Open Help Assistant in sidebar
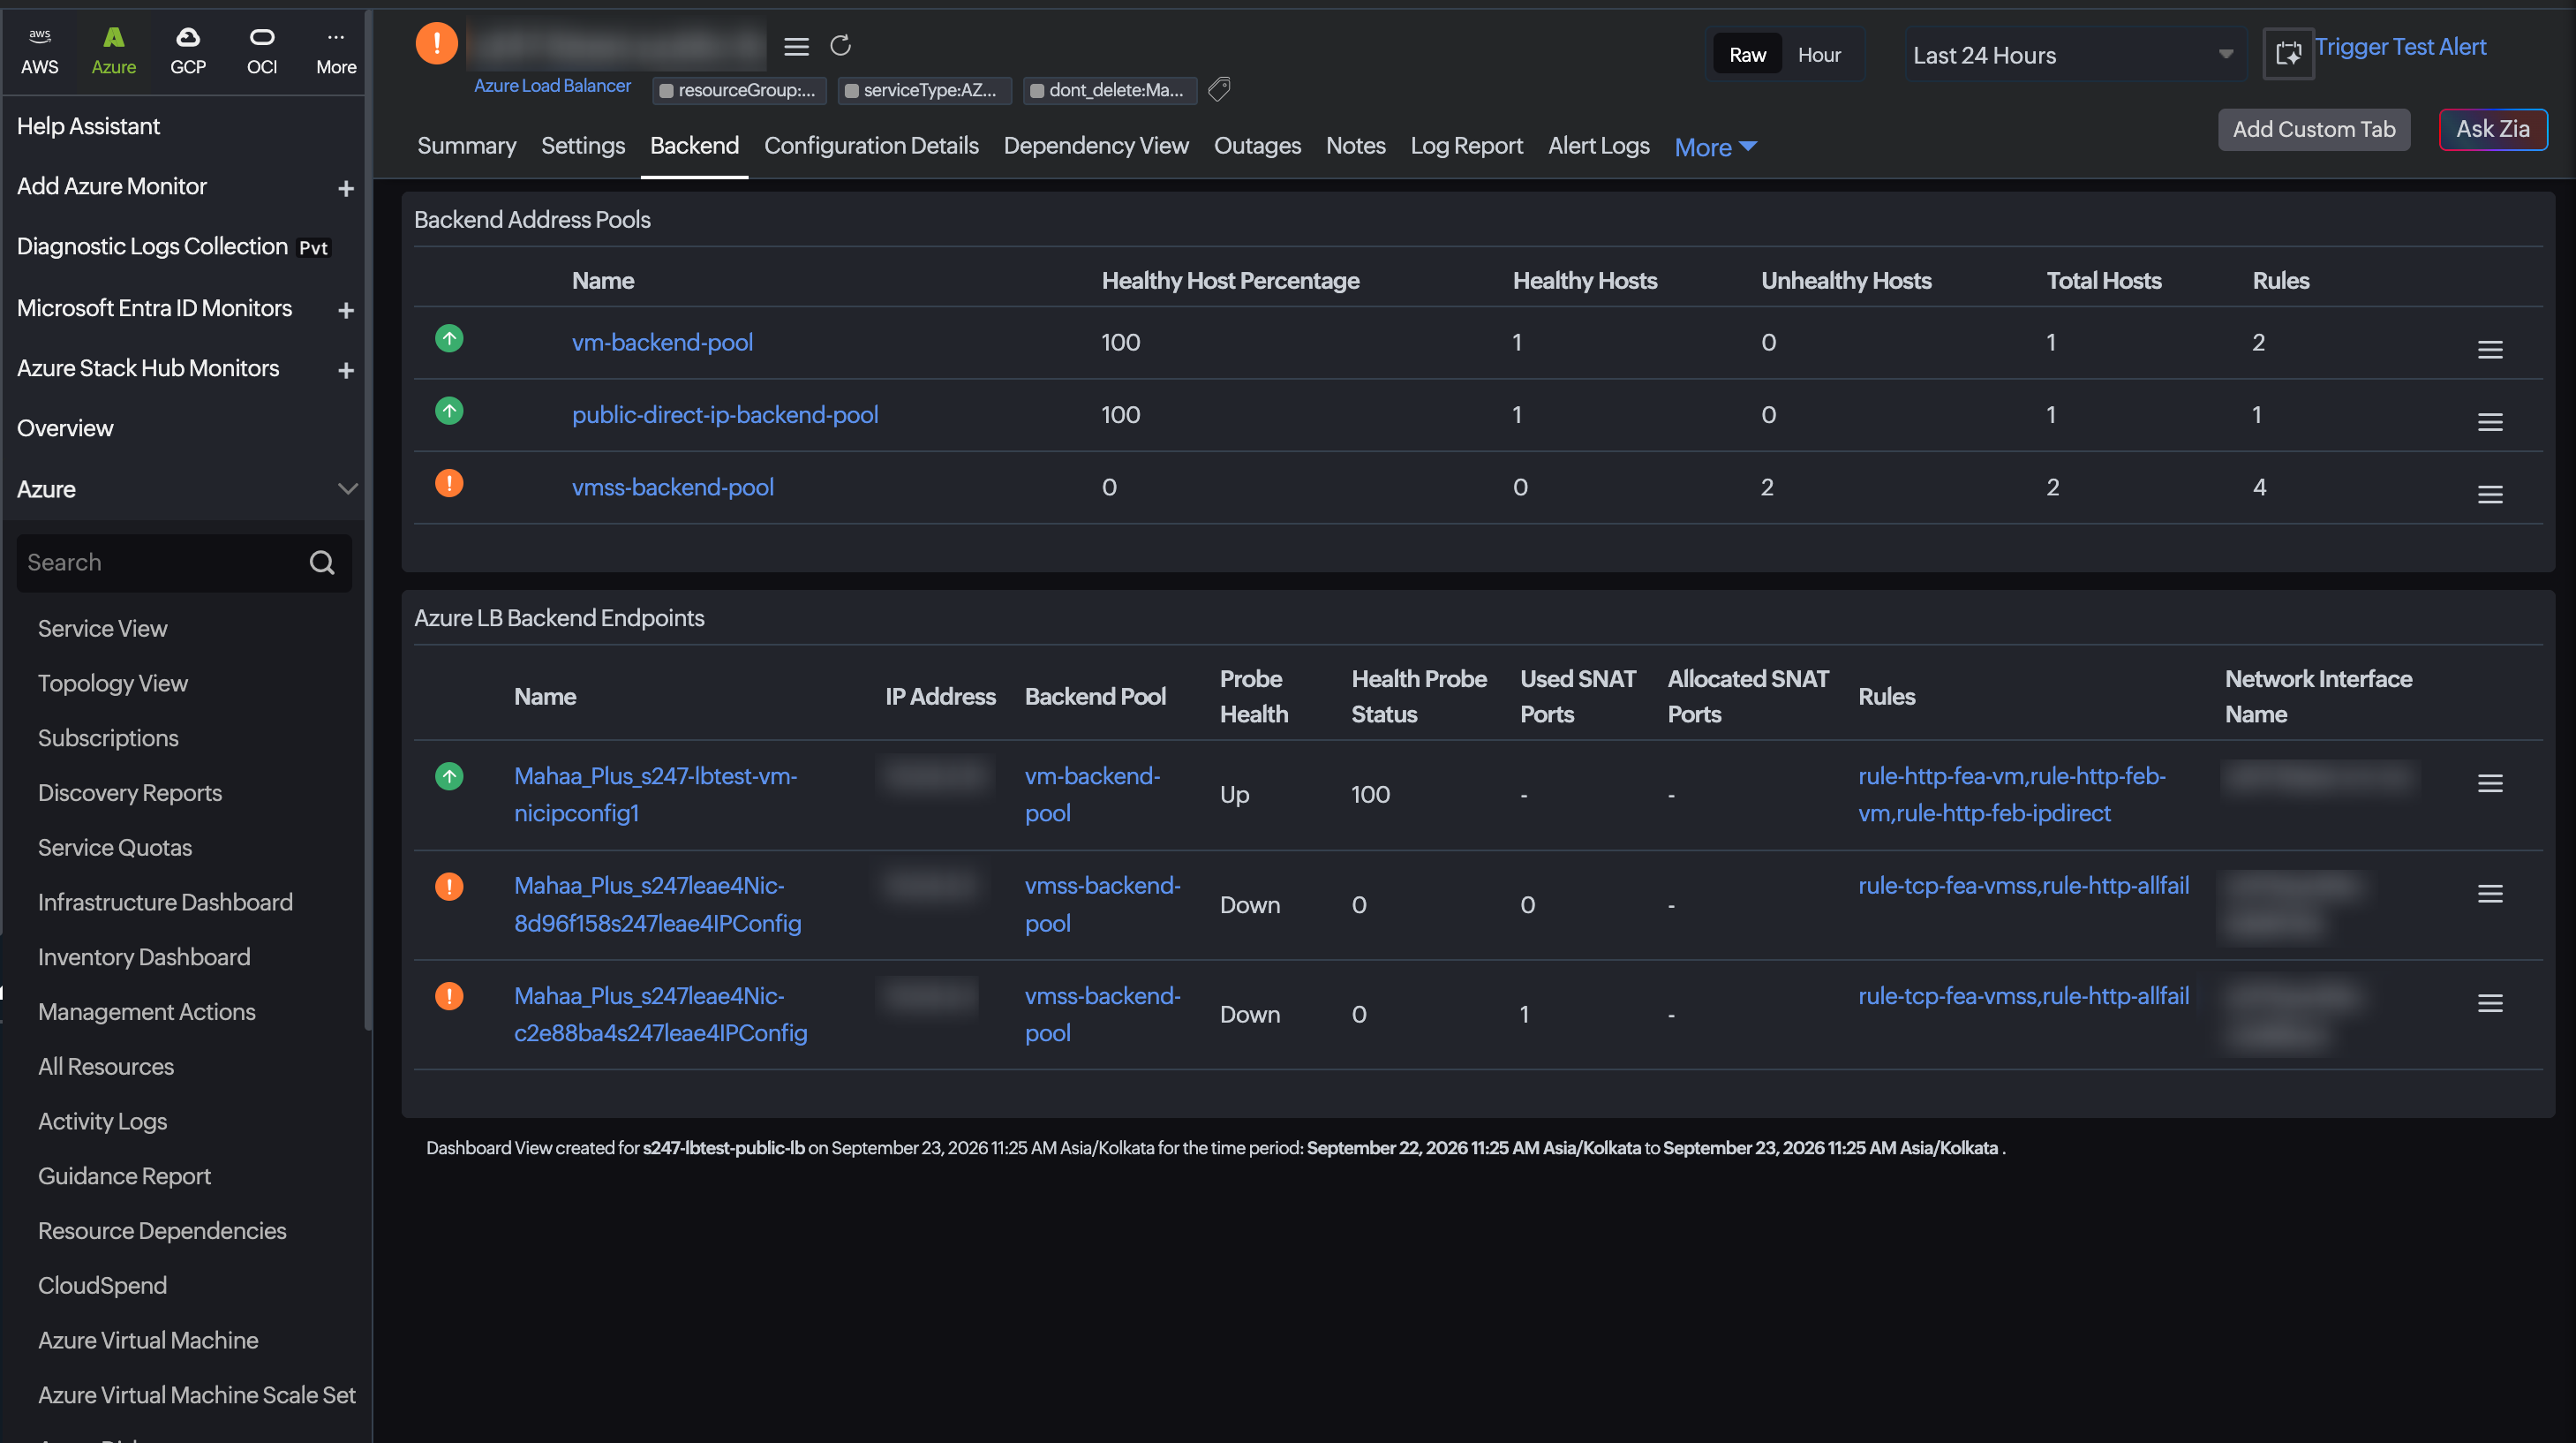This screenshot has width=2576, height=1443. (x=88, y=126)
